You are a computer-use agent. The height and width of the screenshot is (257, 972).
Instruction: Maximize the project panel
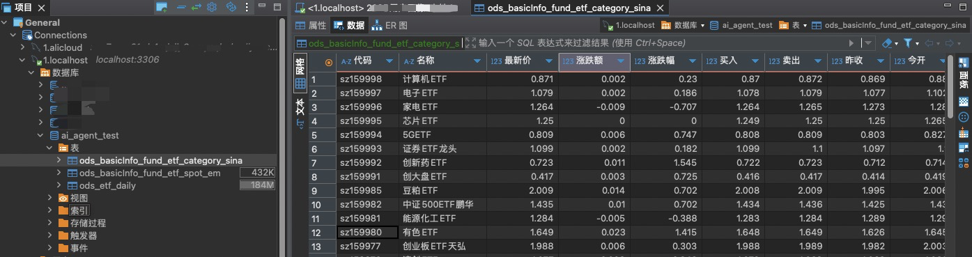[277, 7]
